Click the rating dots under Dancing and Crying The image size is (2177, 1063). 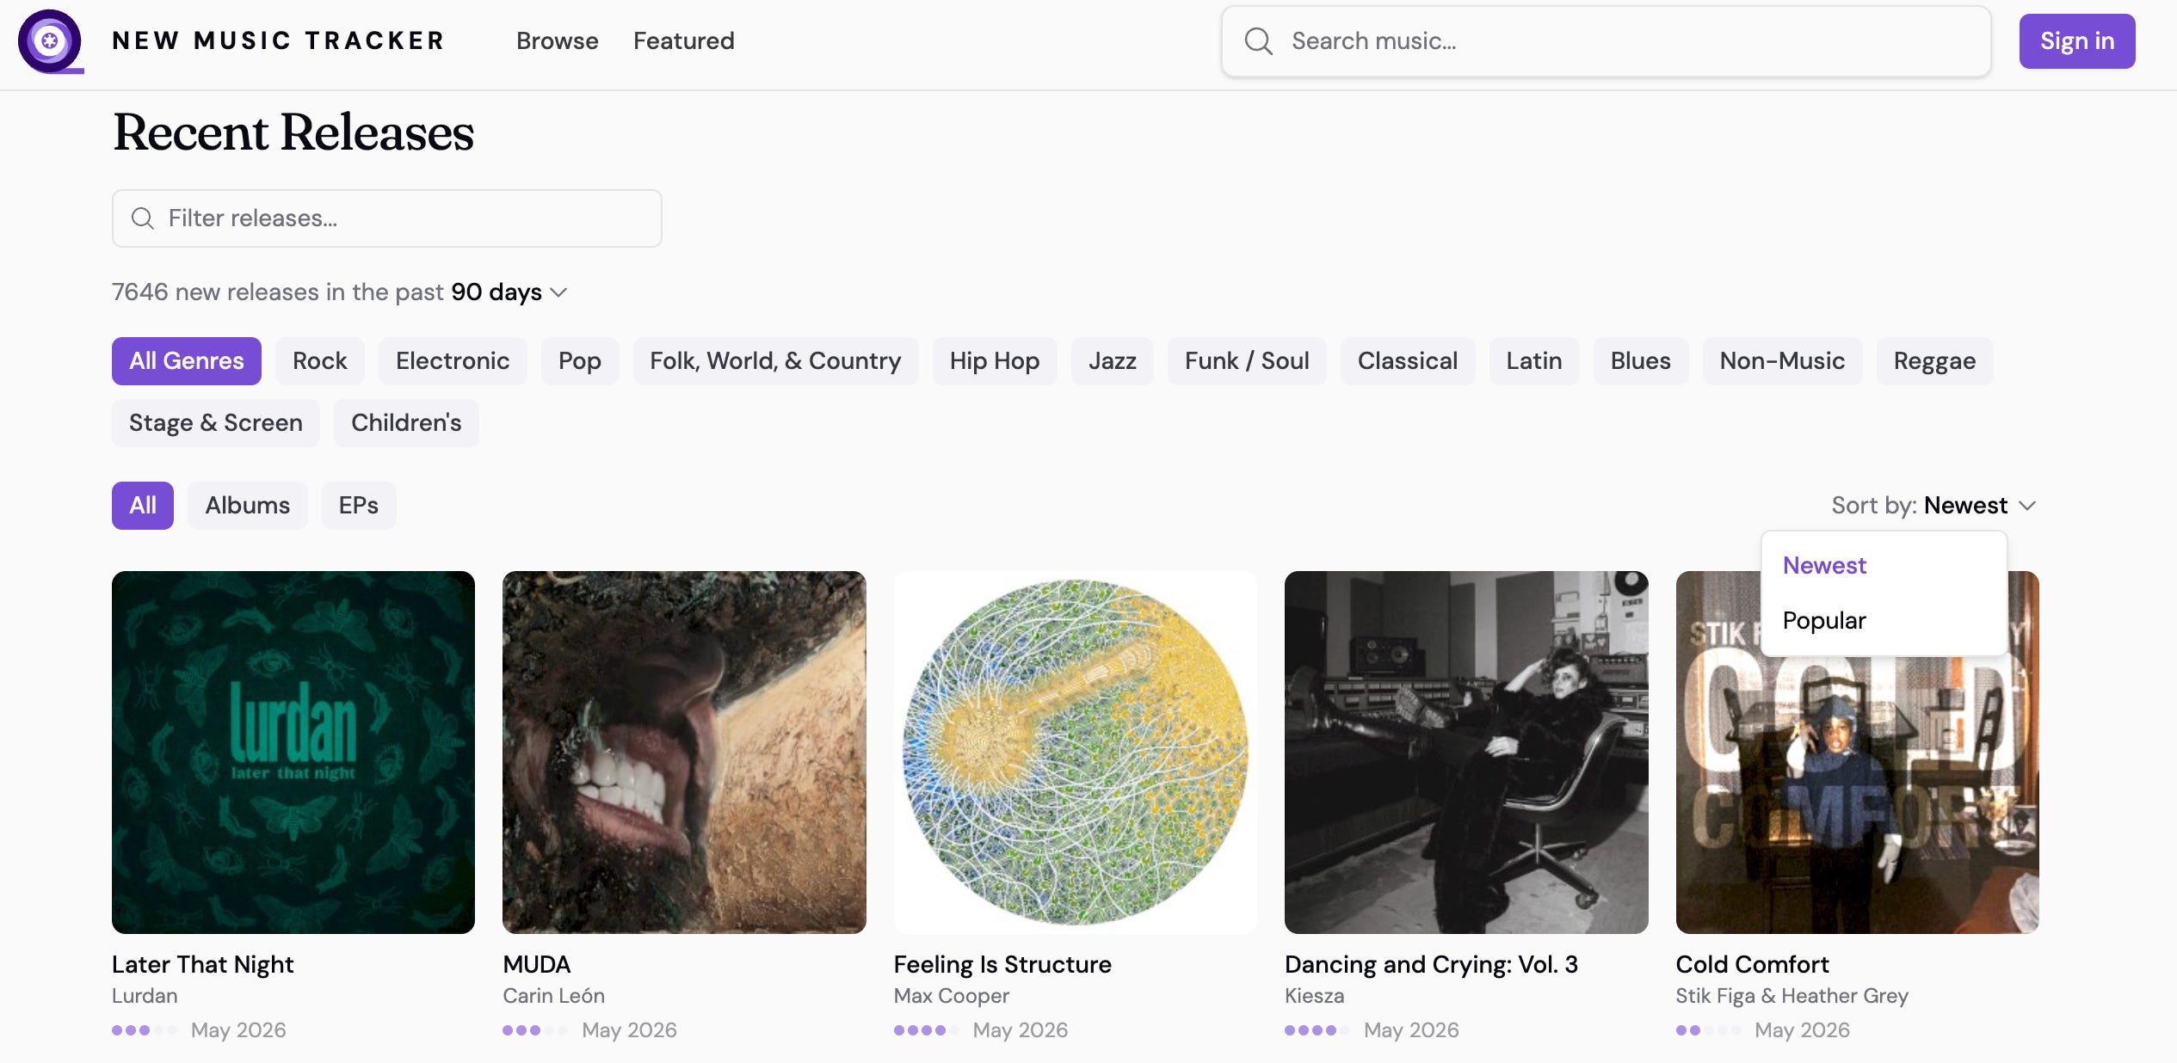tap(1317, 1030)
